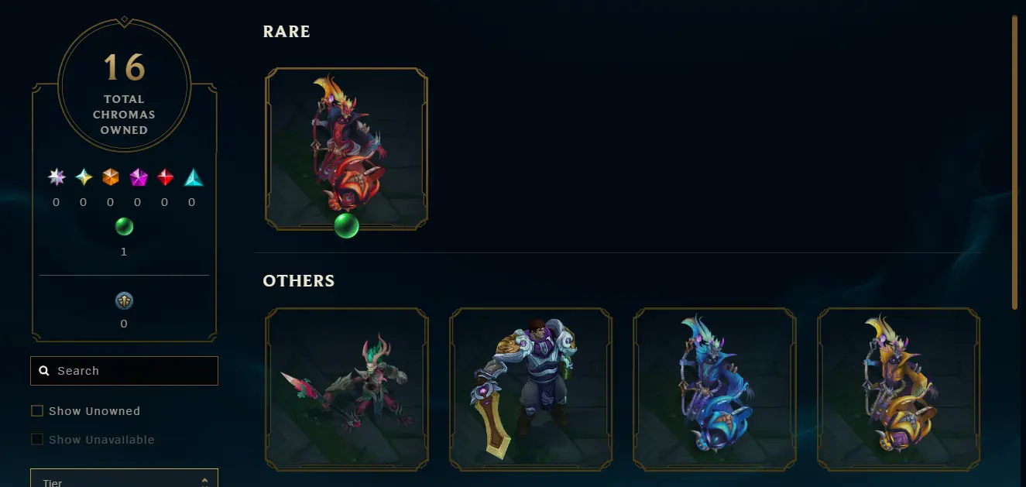Click the green orb icon in sidebar
The image size is (1026, 487).
[124, 227]
